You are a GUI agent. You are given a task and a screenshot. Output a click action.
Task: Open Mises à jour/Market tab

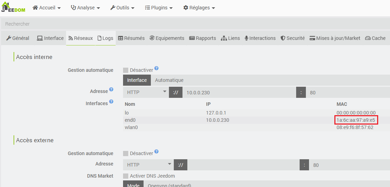coord(335,38)
